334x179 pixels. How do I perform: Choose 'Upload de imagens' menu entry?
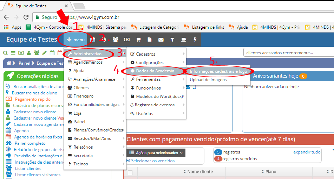coord(208,80)
